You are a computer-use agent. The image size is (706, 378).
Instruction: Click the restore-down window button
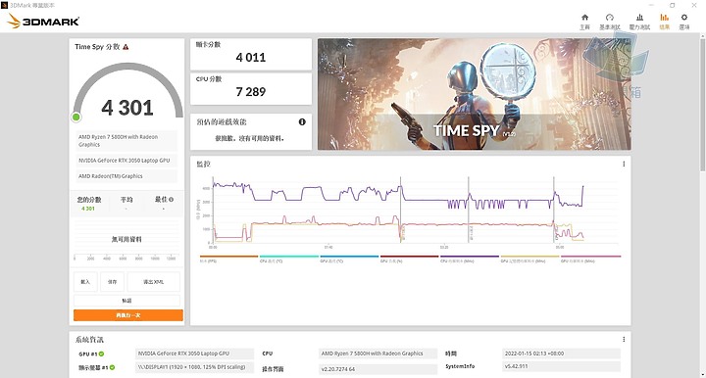[x=673, y=6]
